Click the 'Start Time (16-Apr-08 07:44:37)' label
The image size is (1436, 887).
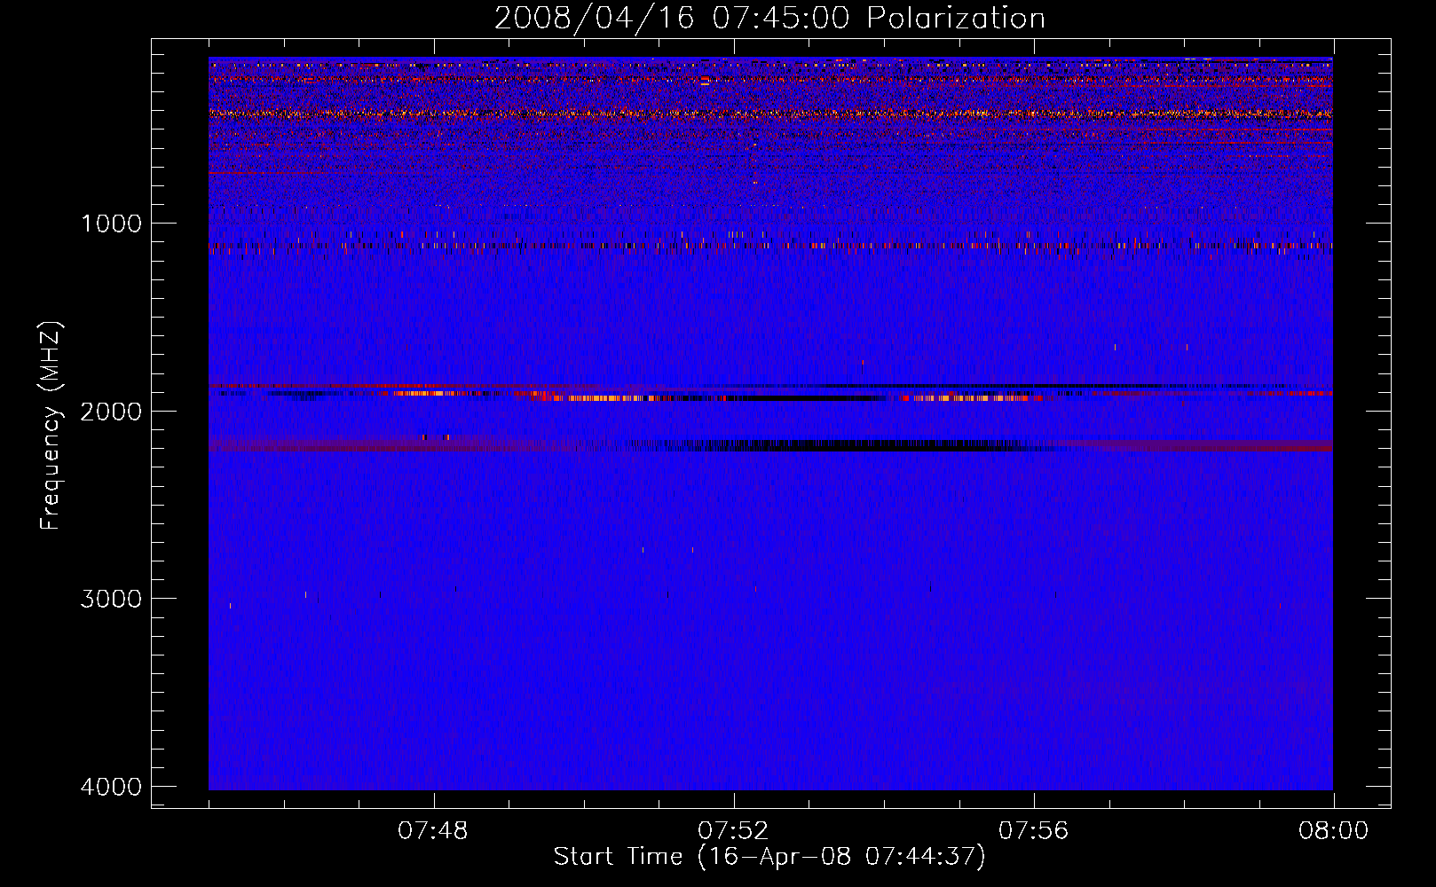pyautogui.click(x=769, y=857)
